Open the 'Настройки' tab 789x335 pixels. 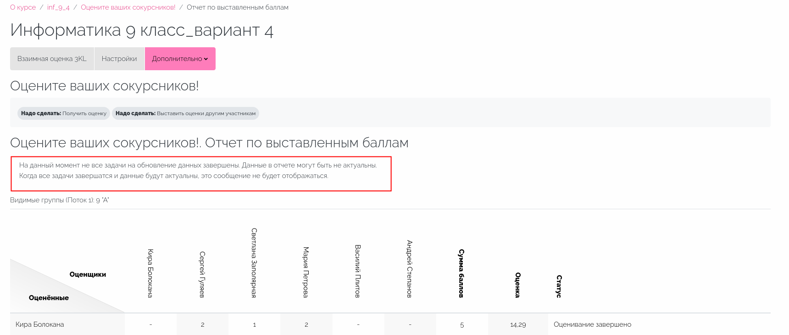pyautogui.click(x=119, y=59)
